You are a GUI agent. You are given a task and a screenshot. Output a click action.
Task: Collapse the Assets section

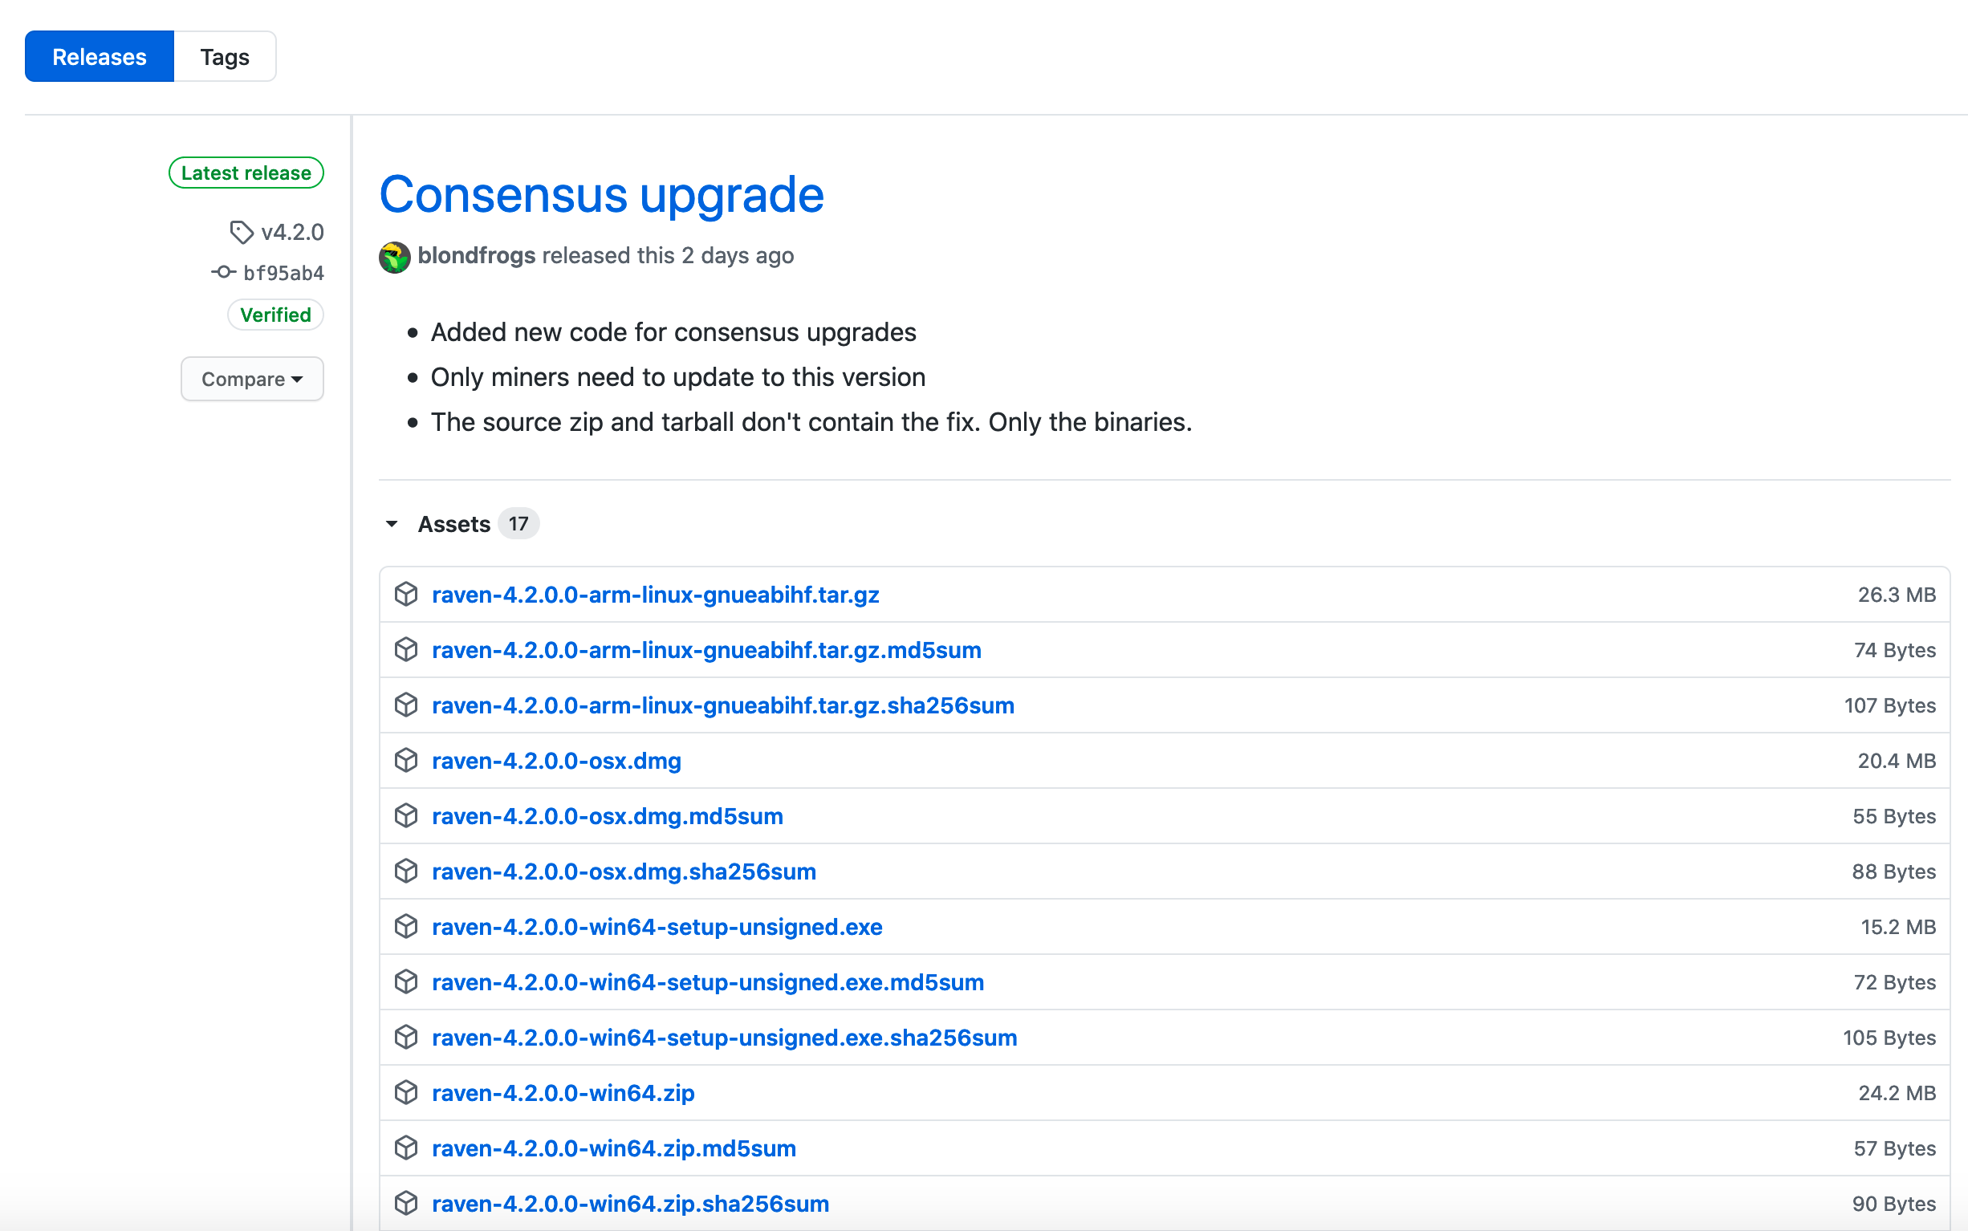click(x=392, y=523)
